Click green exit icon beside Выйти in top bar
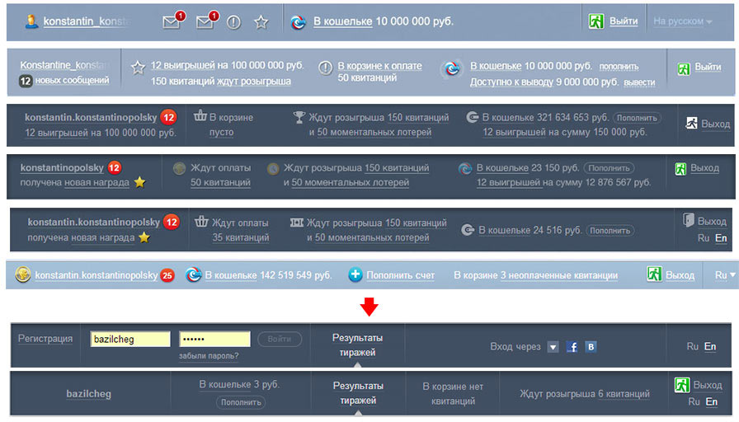Viewport: 739px width, 422px height. (596, 21)
